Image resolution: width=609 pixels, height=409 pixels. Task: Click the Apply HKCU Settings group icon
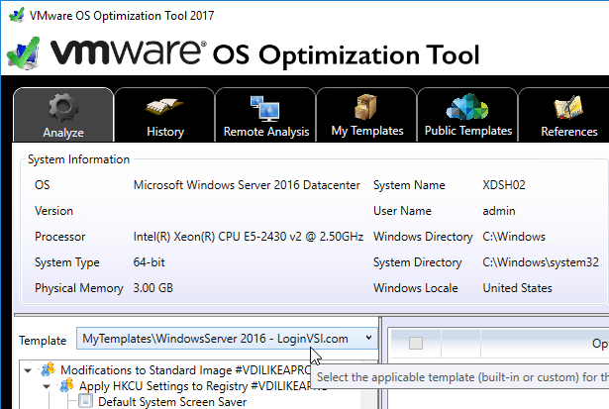[x=66, y=385]
